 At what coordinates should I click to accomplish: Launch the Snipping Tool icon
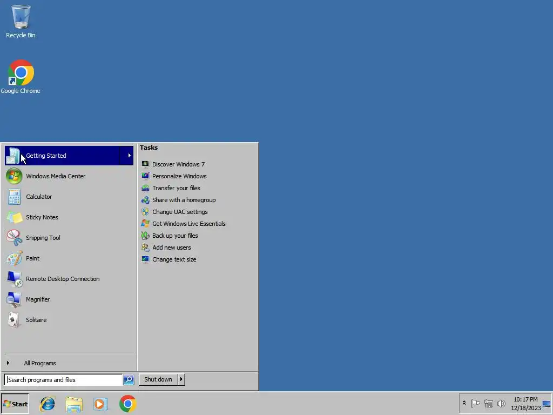pyautogui.click(x=14, y=238)
